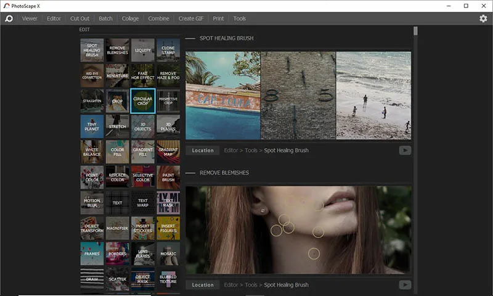
Task: Select the Lens Flares tool tile
Action: point(142,253)
